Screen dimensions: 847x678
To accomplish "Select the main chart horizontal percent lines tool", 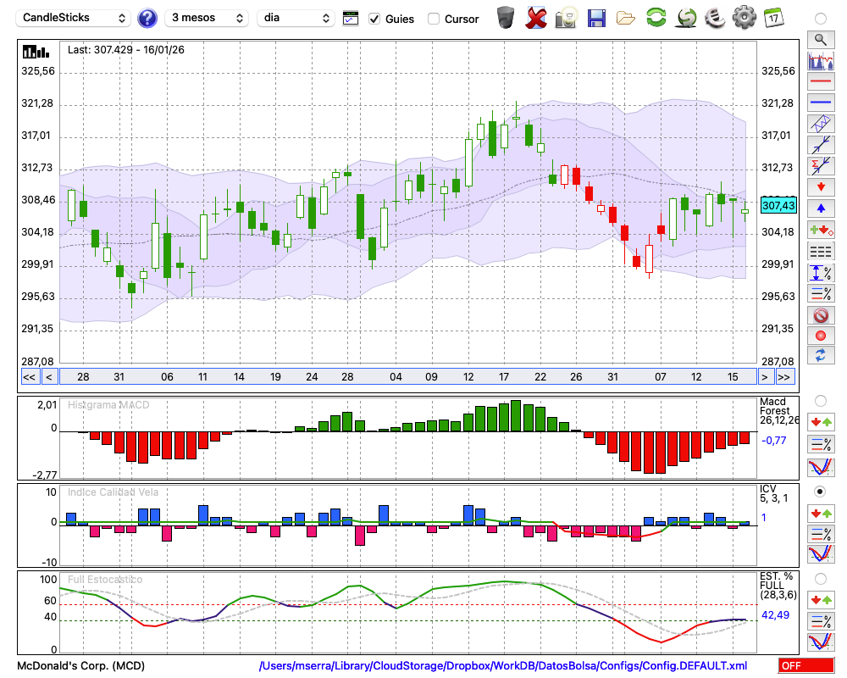I will [821, 293].
